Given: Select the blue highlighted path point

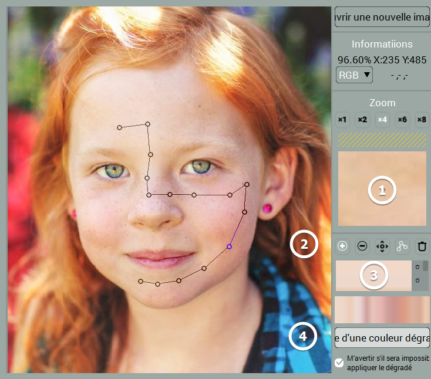Looking at the screenshot, I should (229, 246).
